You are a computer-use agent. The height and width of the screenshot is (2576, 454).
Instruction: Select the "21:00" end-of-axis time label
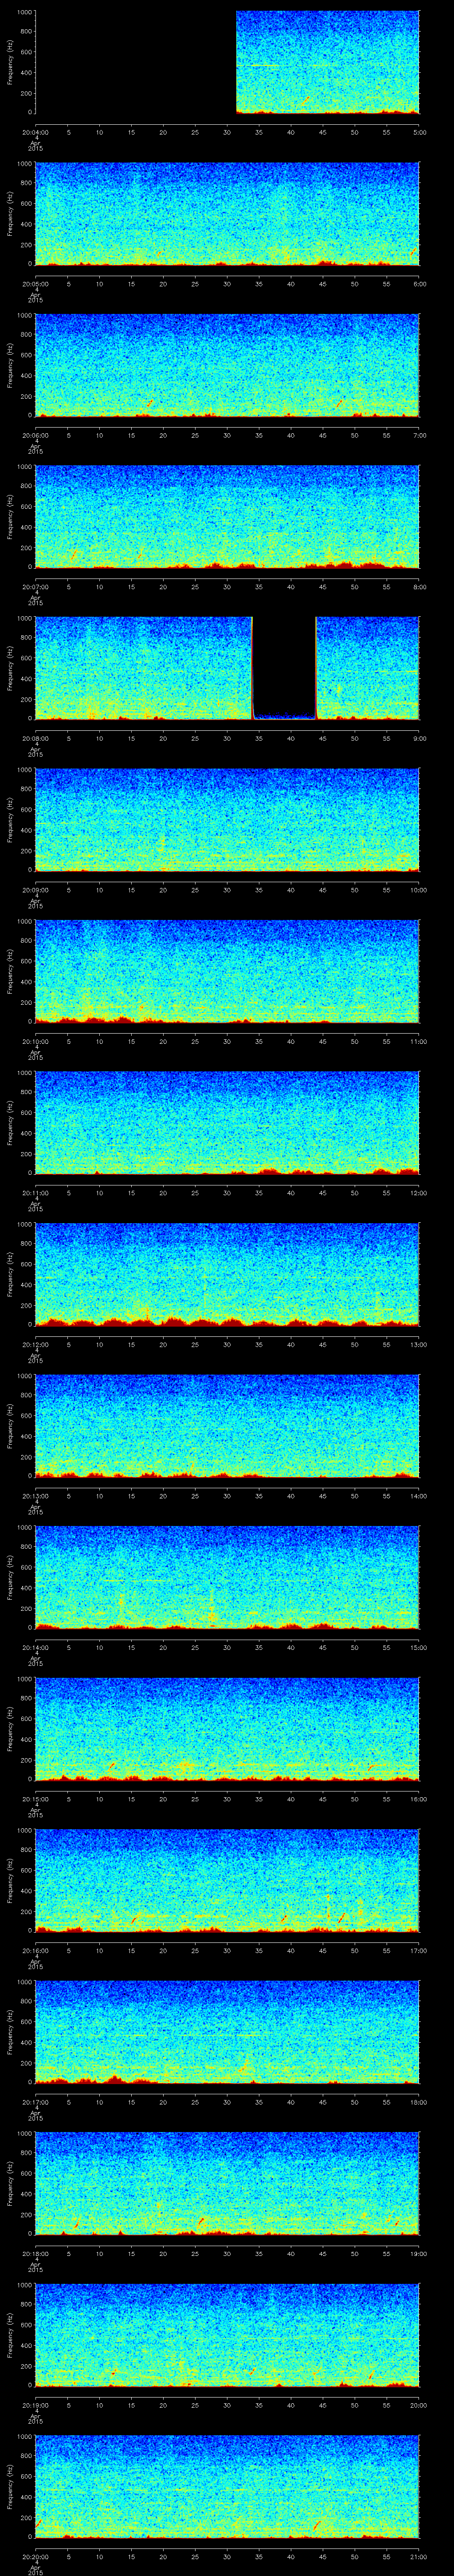pyautogui.click(x=419, y=2556)
